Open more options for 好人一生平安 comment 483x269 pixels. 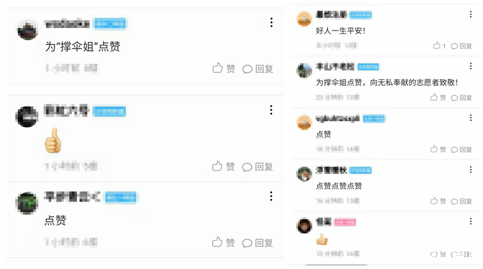point(471,14)
